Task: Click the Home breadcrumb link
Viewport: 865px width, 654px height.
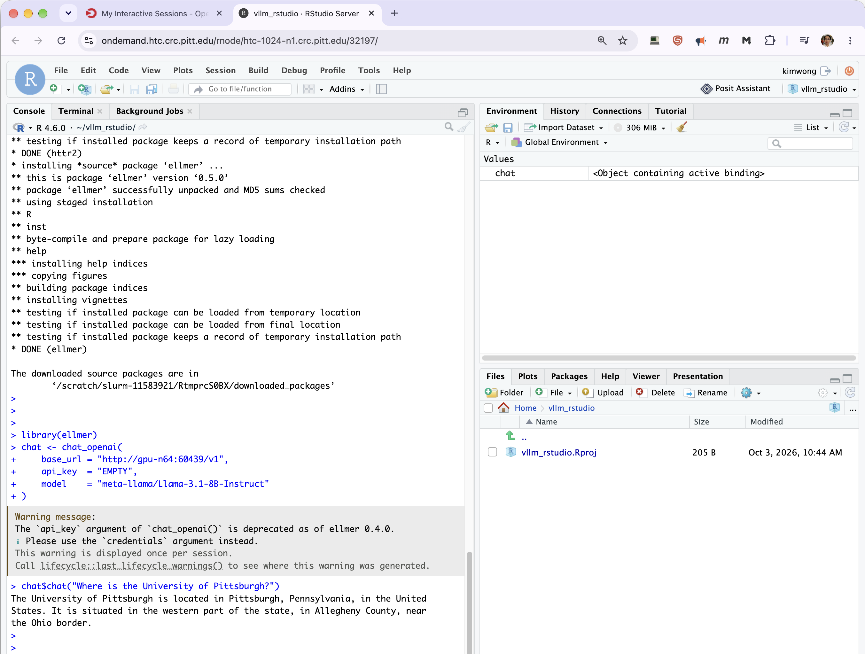Action: (525, 408)
